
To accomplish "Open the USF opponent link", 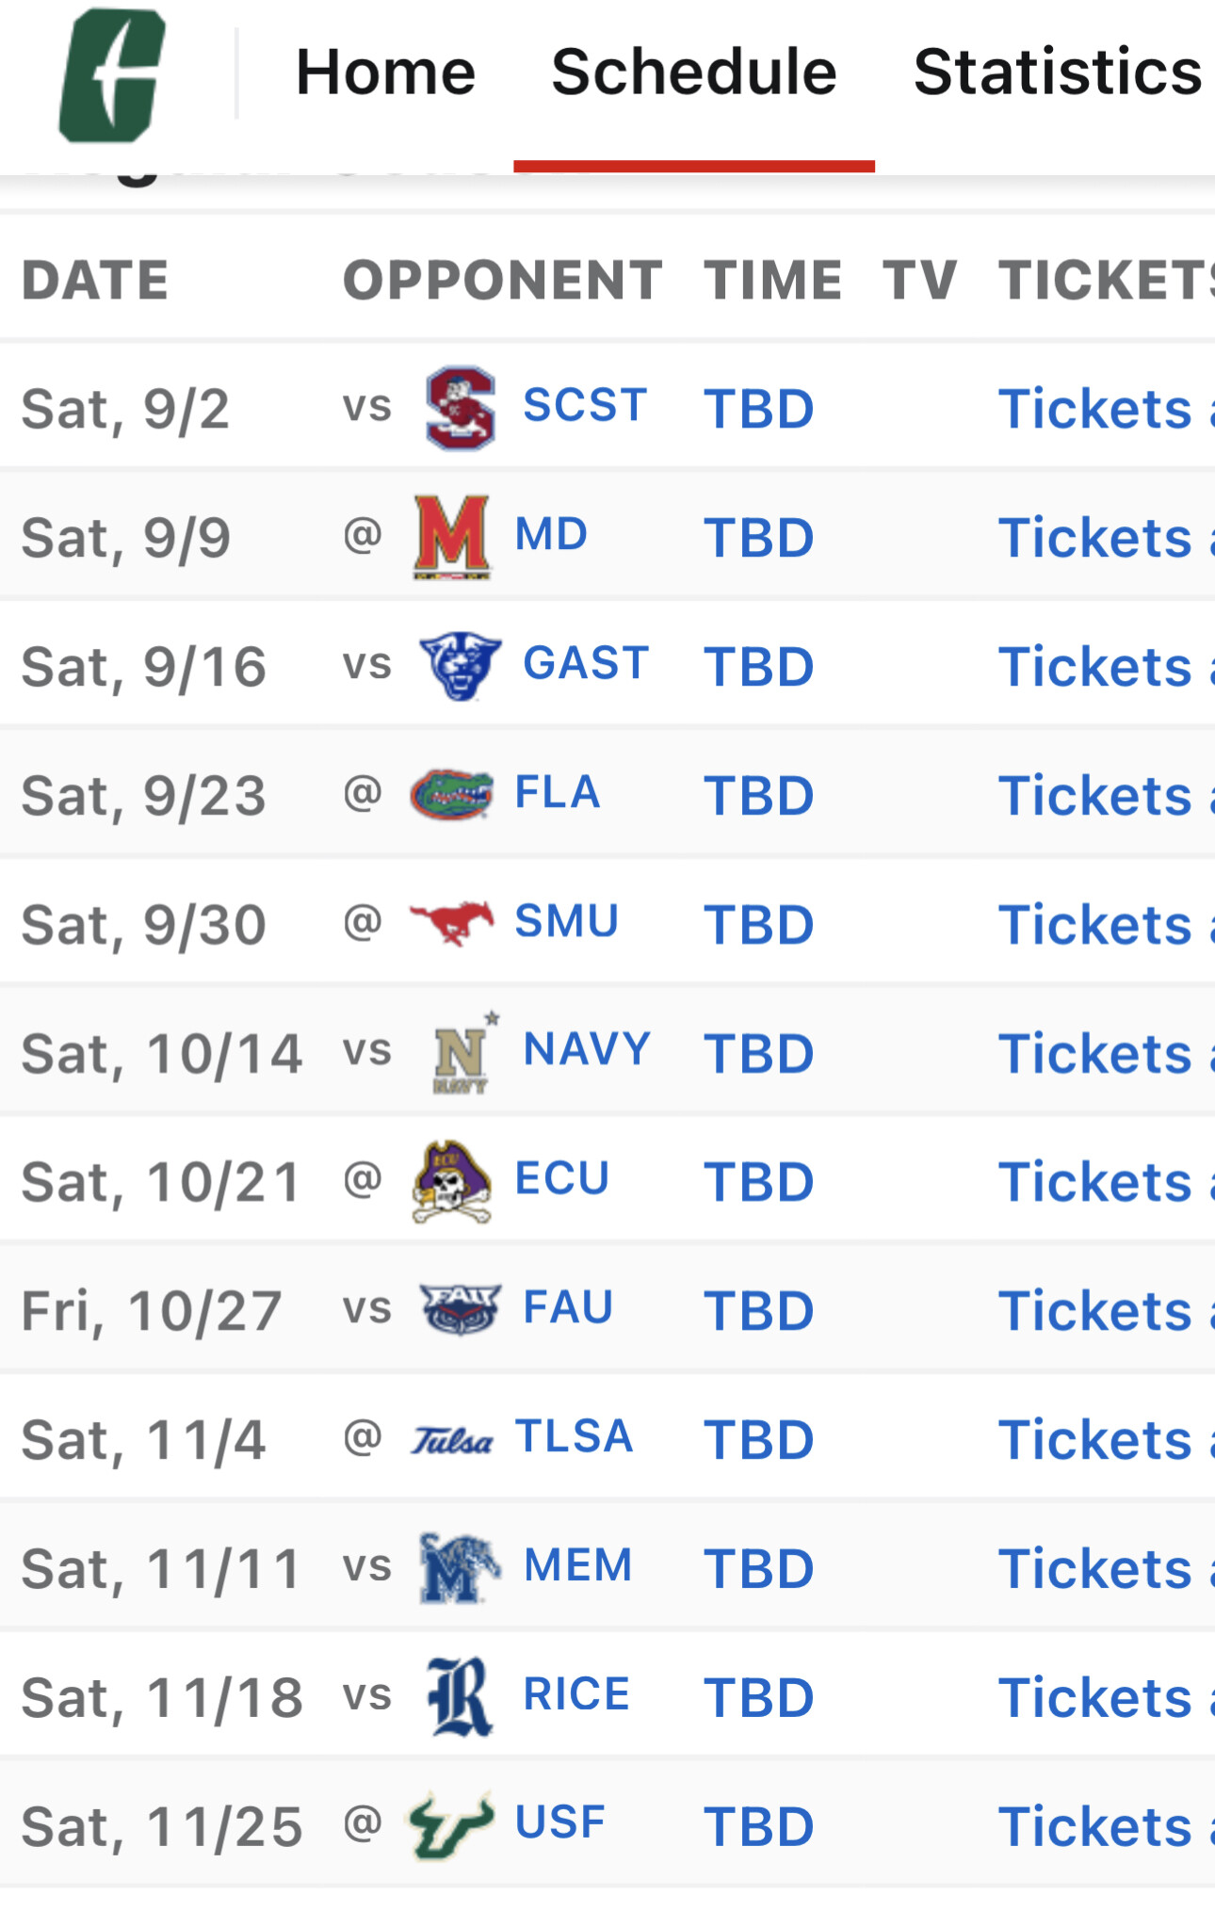I will (x=559, y=1822).
